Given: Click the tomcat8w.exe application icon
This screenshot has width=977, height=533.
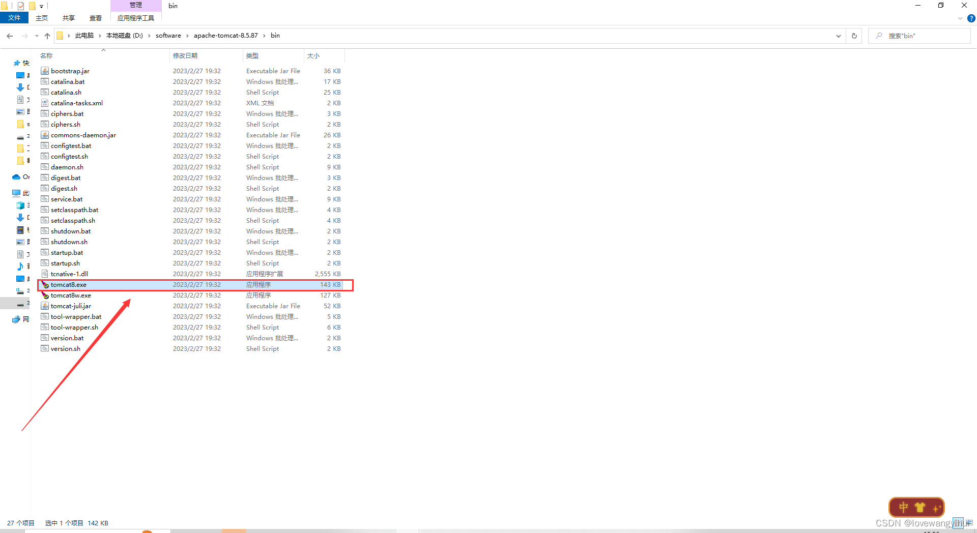Looking at the screenshot, I should [45, 295].
